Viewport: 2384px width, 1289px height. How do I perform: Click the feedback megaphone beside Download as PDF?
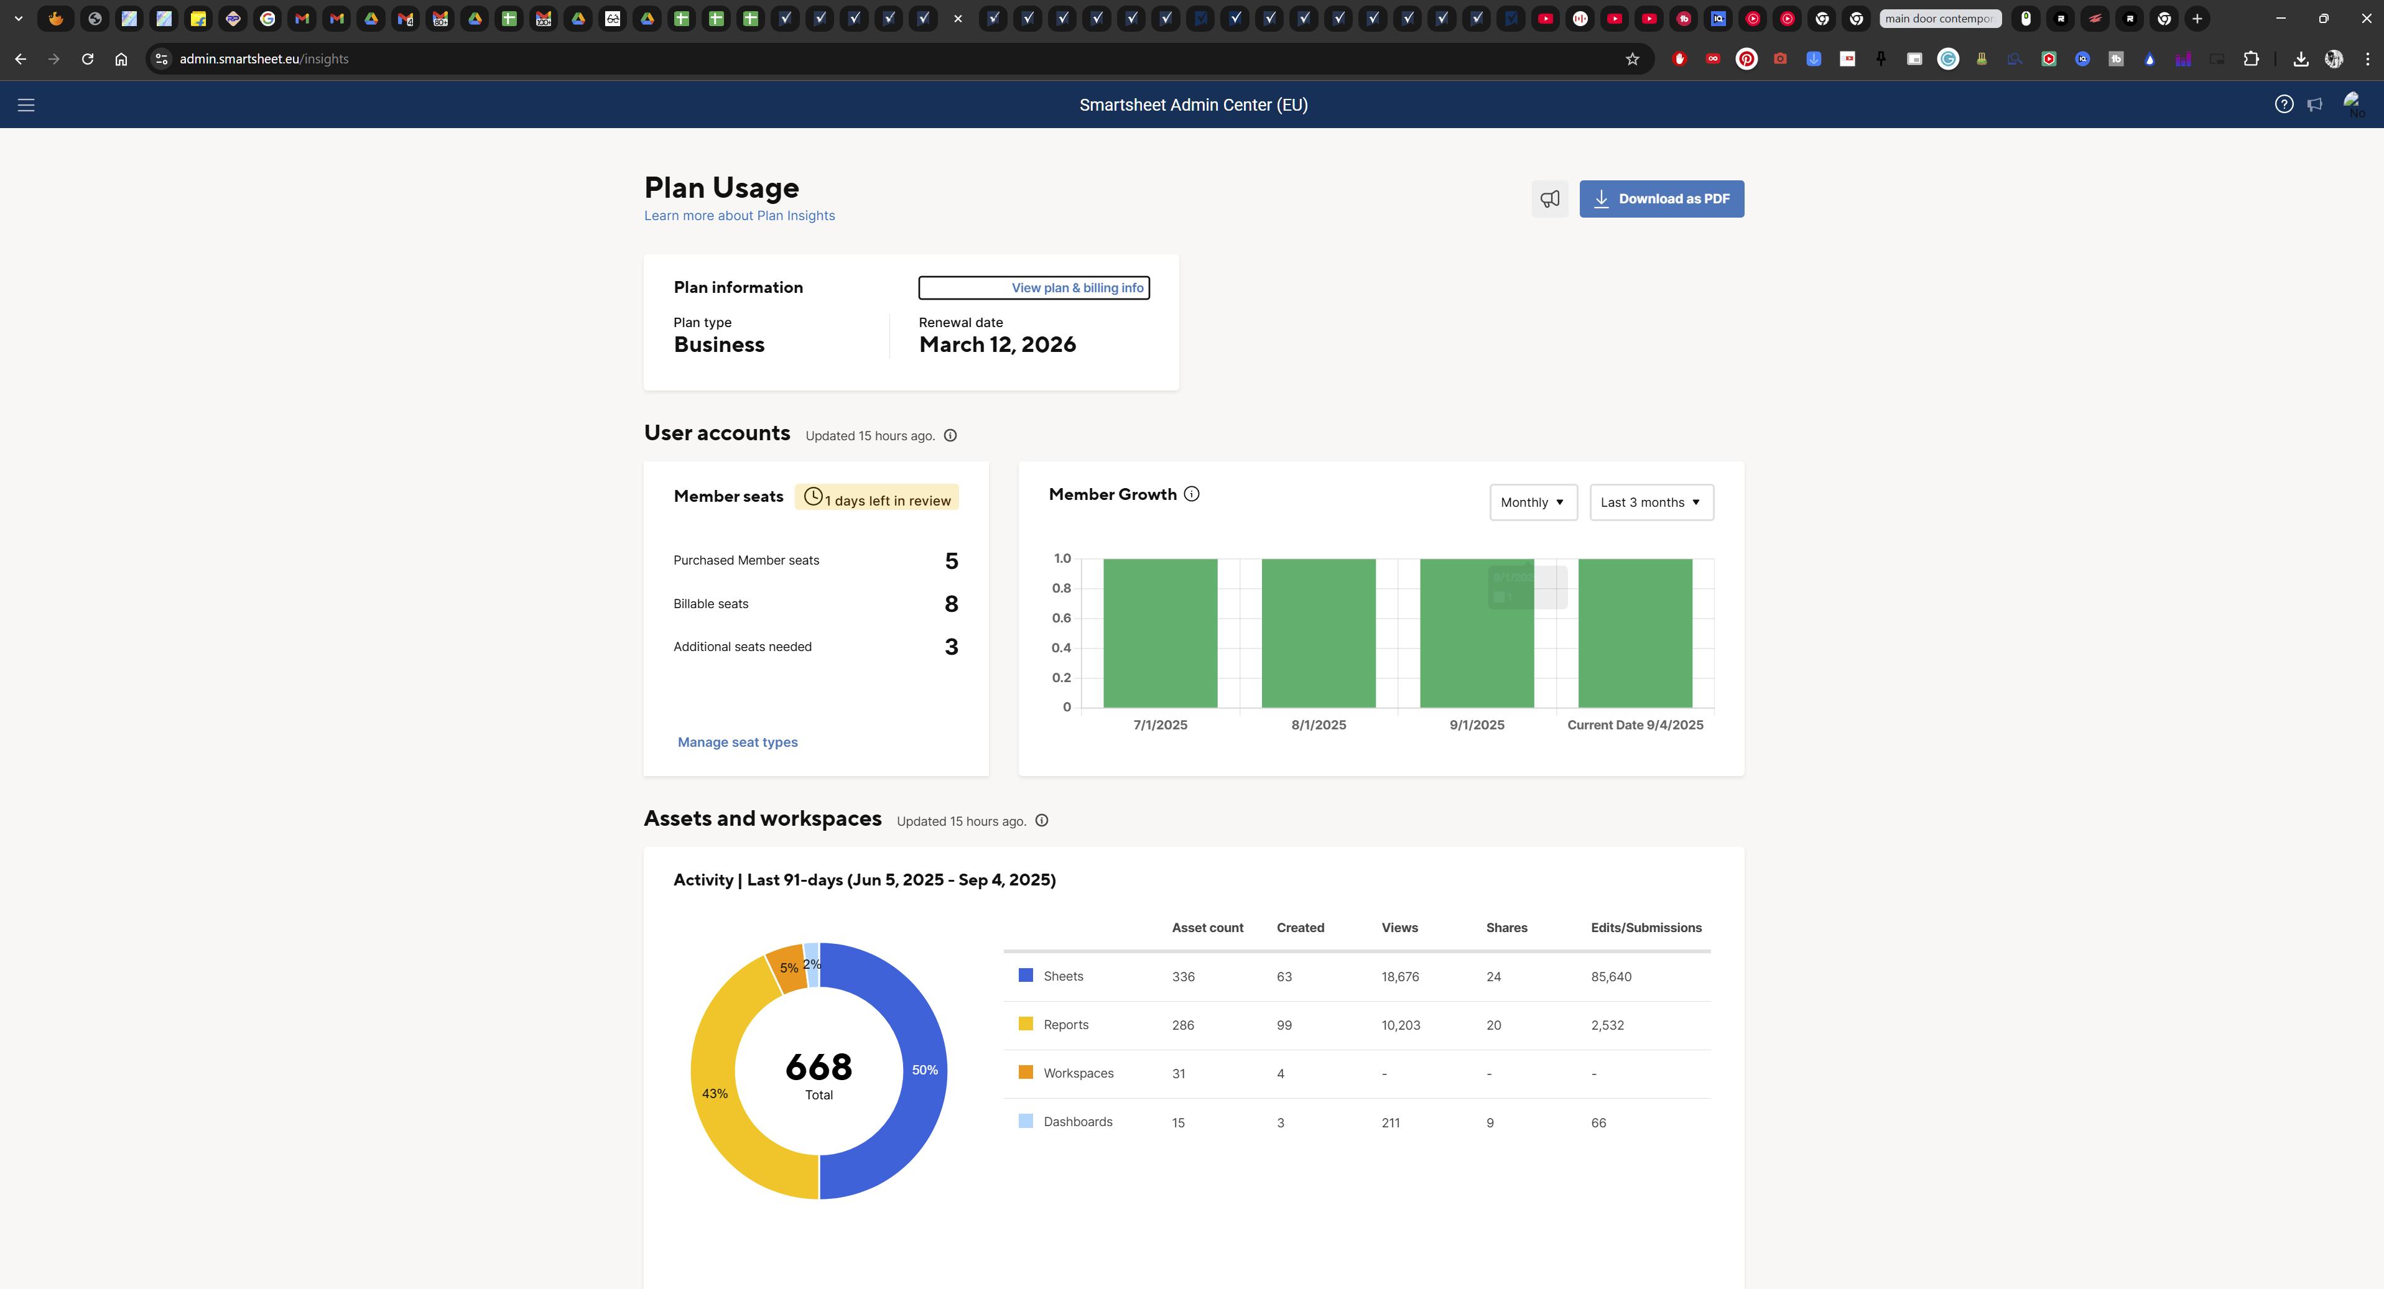point(1550,199)
